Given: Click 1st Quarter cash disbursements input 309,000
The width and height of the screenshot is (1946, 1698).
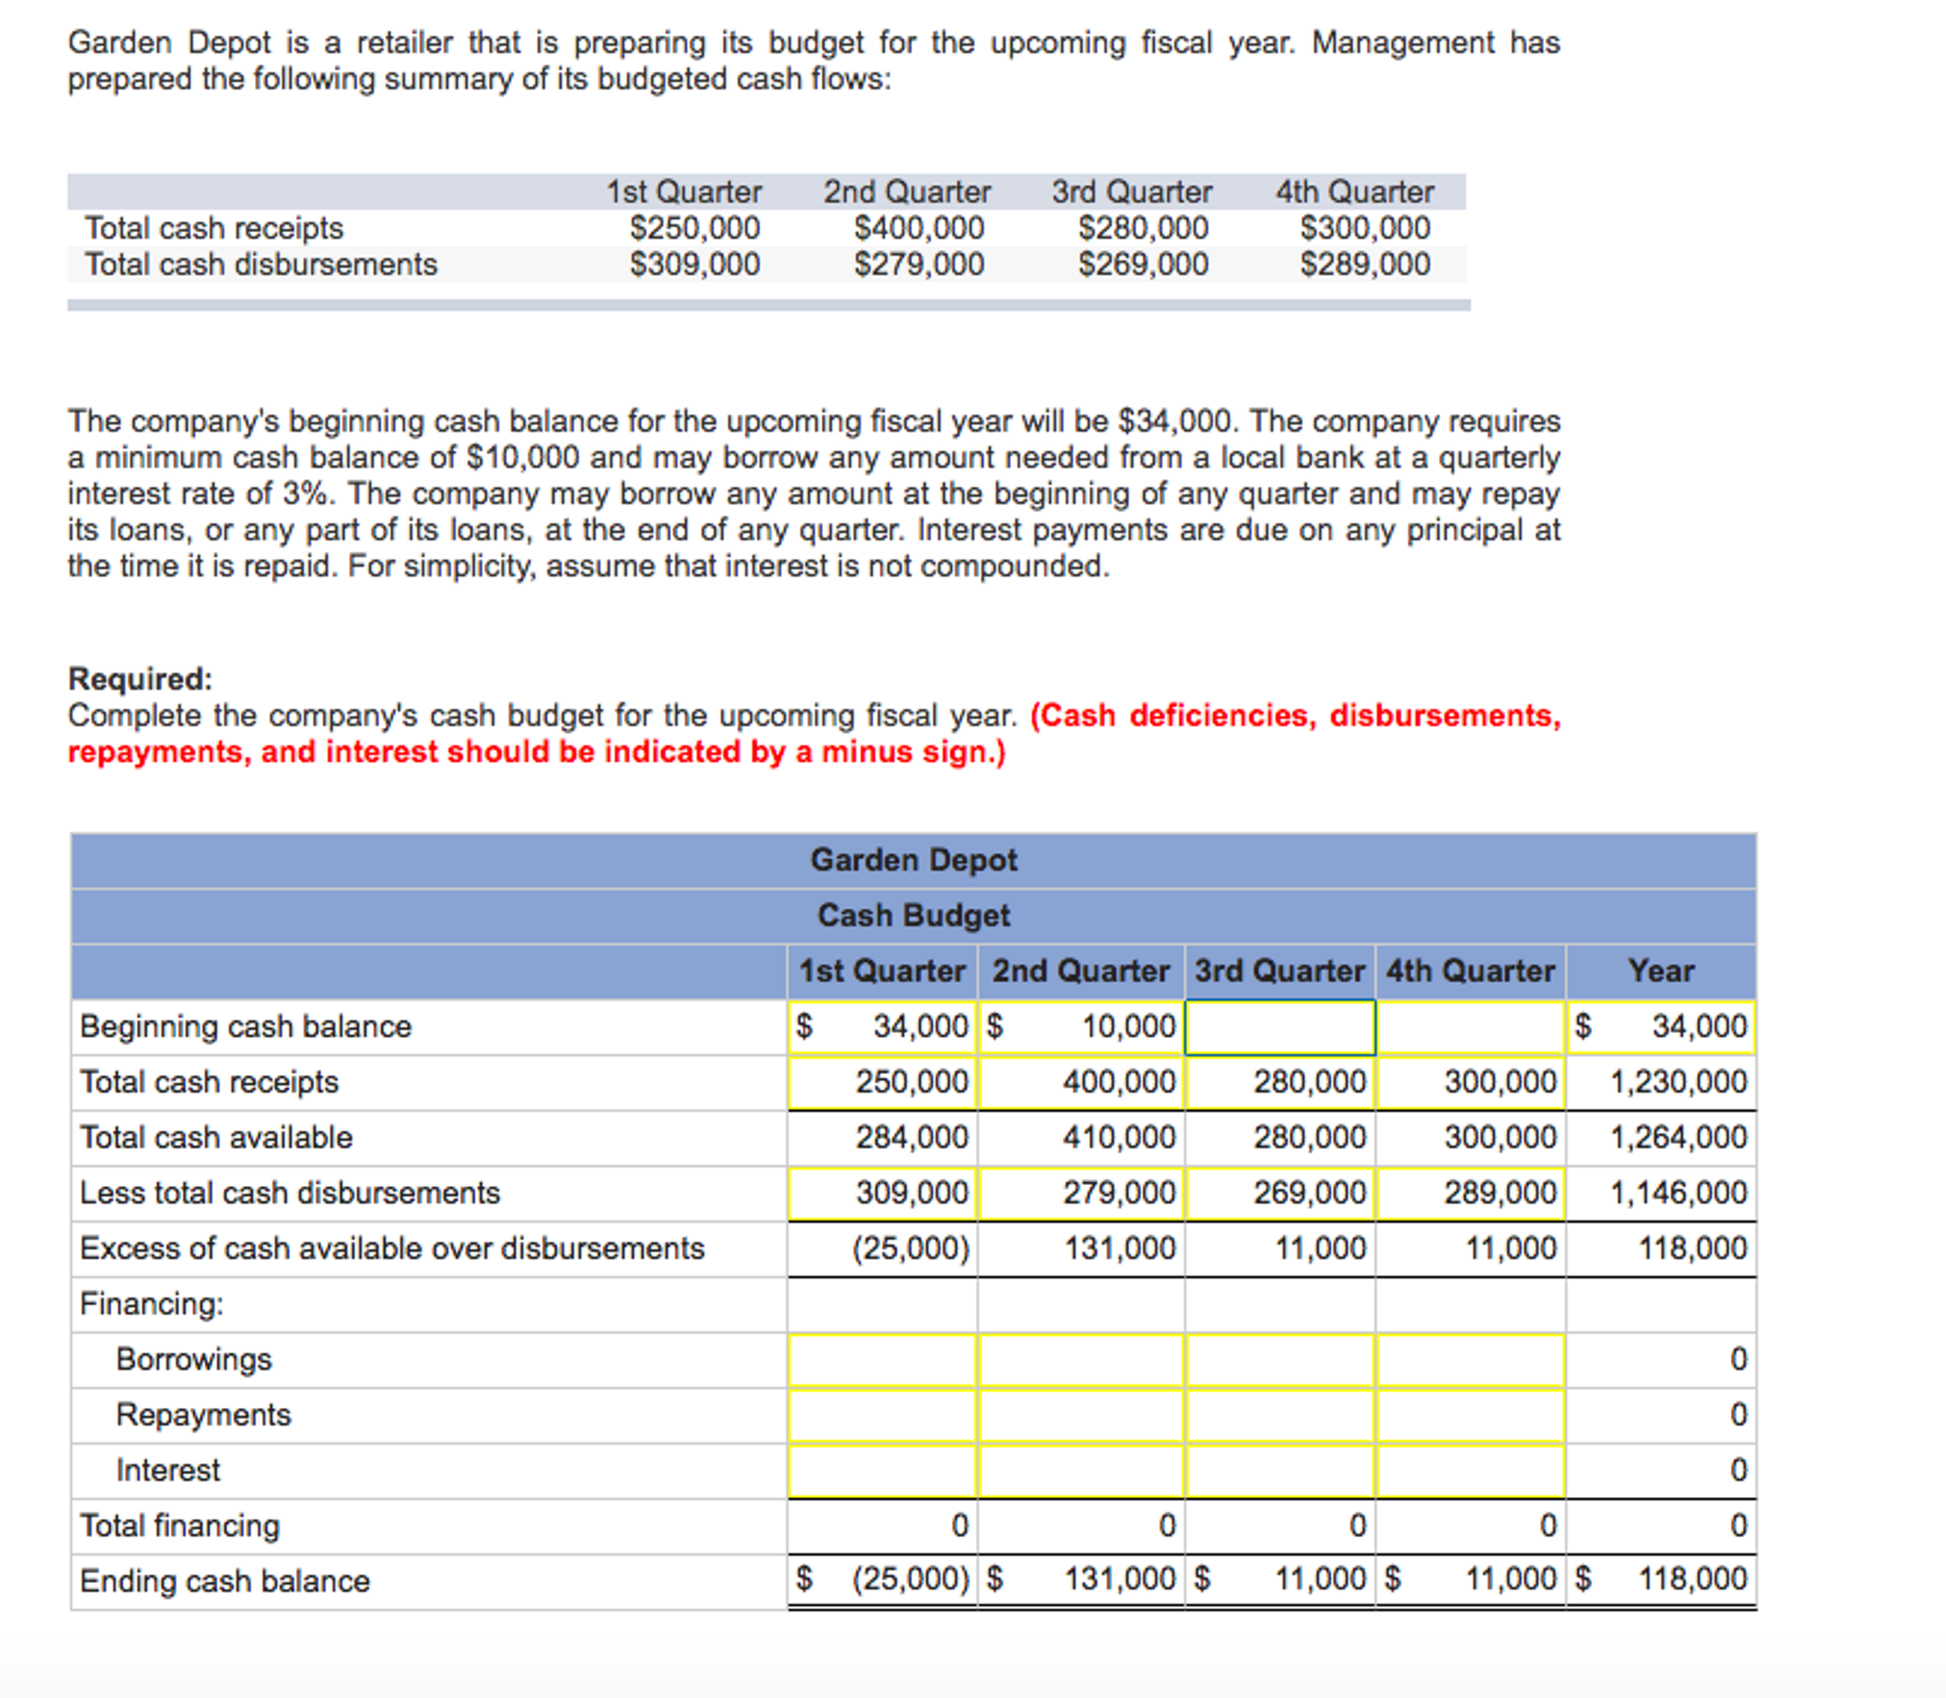Looking at the screenshot, I should [882, 1193].
